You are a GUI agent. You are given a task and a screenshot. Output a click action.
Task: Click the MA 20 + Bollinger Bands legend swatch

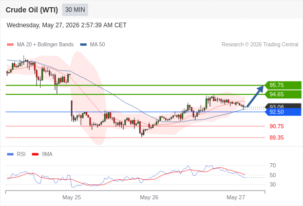click(x=10, y=45)
